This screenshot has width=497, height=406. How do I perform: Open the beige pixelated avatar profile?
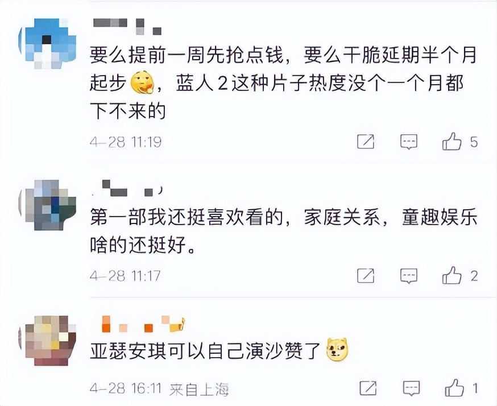(x=48, y=341)
